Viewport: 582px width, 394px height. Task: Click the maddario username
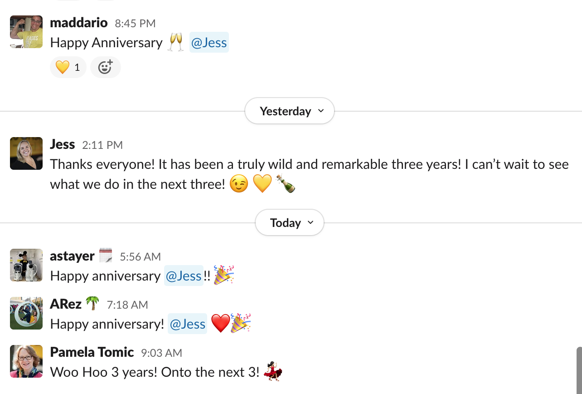[79, 23]
